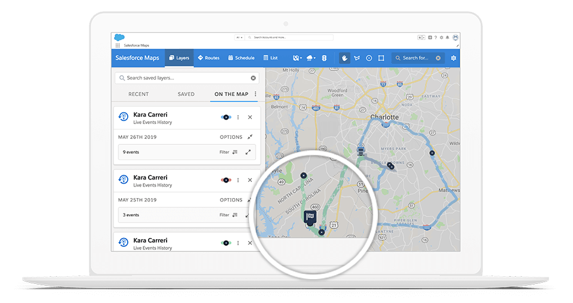Click the live history icon on third Kara Carreri layer
Image resolution: width=573 pixels, height=303 pixels.
click(124, 242)
